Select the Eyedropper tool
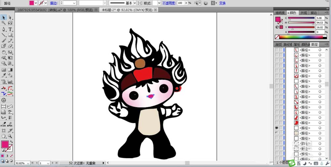This screenshot has width=331, height=167. pos(4,75)
